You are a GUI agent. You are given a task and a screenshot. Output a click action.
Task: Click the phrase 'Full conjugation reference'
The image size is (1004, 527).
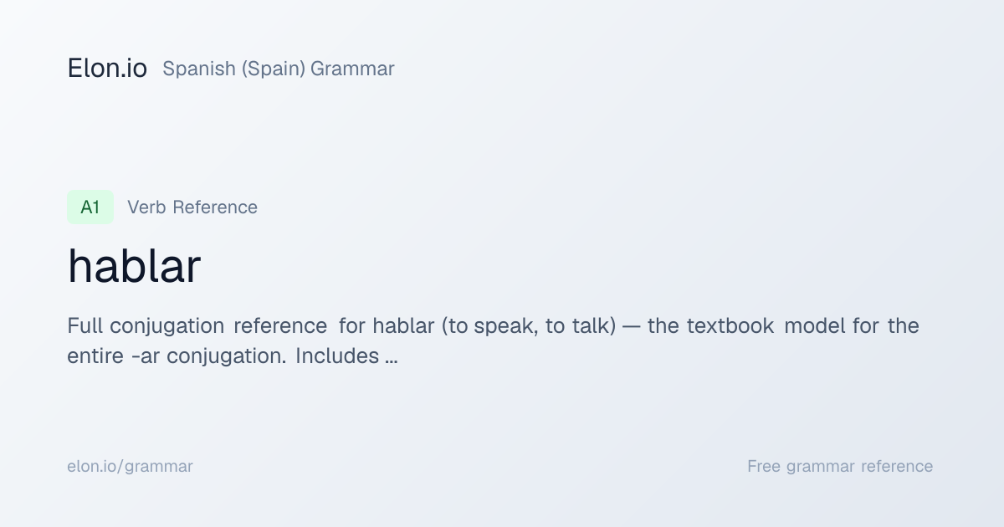click(x=197, y=325)
